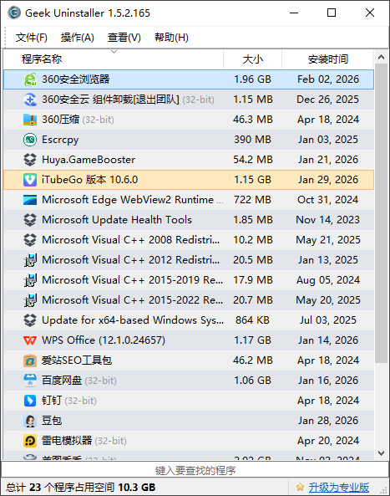Select the WPS Office (12.1.0.24657) entry

point(104,340)
